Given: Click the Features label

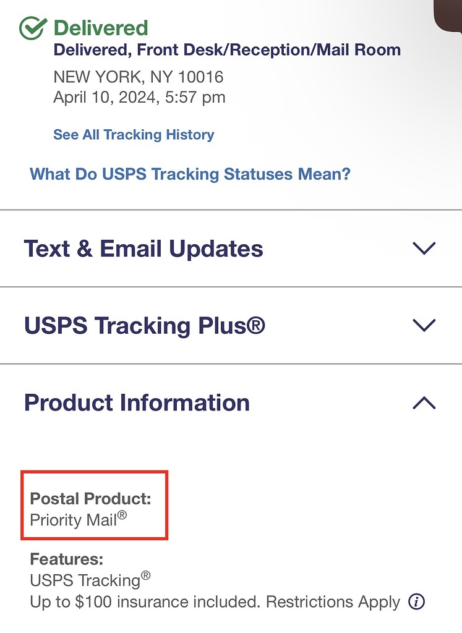Looking at the screenshot, I should point(66,559).
